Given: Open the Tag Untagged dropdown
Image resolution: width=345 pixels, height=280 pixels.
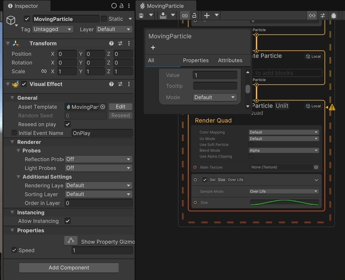Looking at the screenshot, I should tap(53, 29).
